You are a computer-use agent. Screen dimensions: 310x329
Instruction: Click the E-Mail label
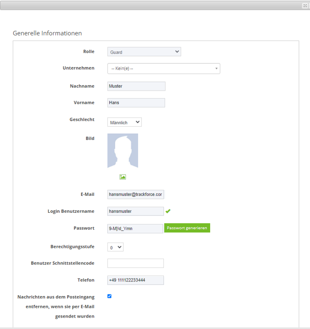[88, 194]
